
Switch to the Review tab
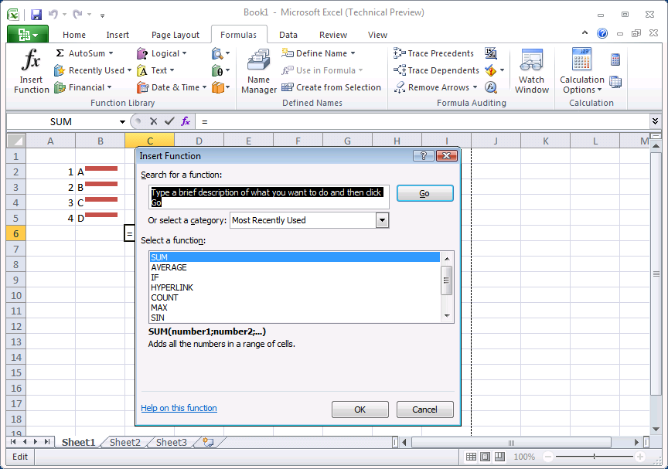[333, 35]
